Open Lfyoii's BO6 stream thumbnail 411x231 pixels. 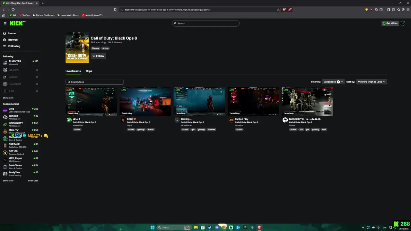(x=145, y=102)
